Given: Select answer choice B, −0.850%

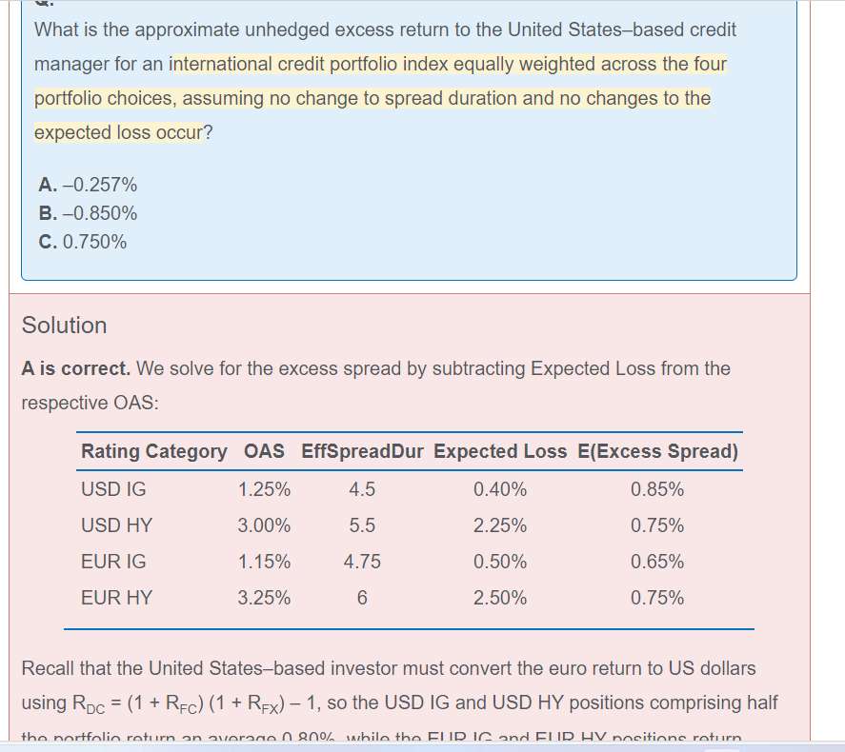Looking at the screenshot, I should [x=88, y=213].
